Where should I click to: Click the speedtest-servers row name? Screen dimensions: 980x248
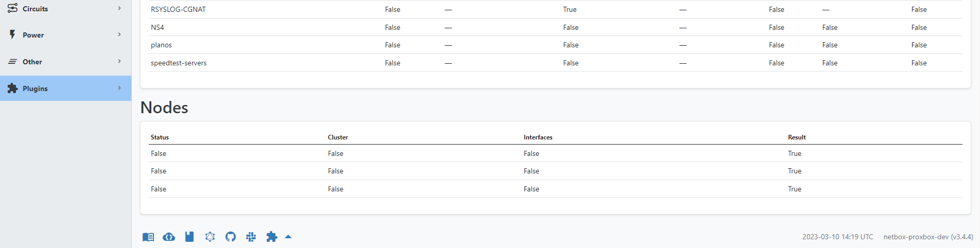point(179,63)
